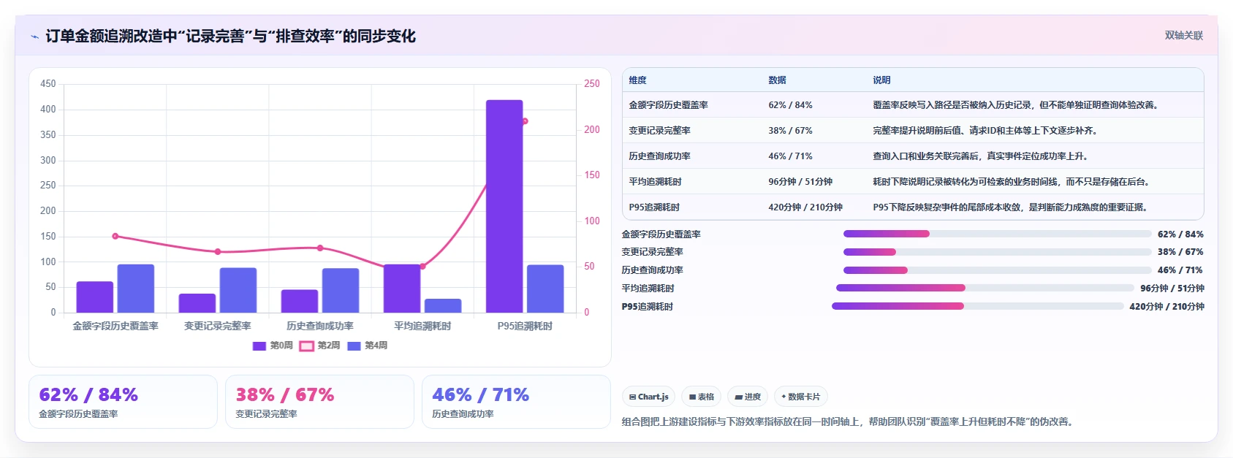This screenshot has height=458, width=1233.
Task: Click the tall 第0周 bar for P95追溯耗时
Action: pyautogui.click(x=504, y=206)
